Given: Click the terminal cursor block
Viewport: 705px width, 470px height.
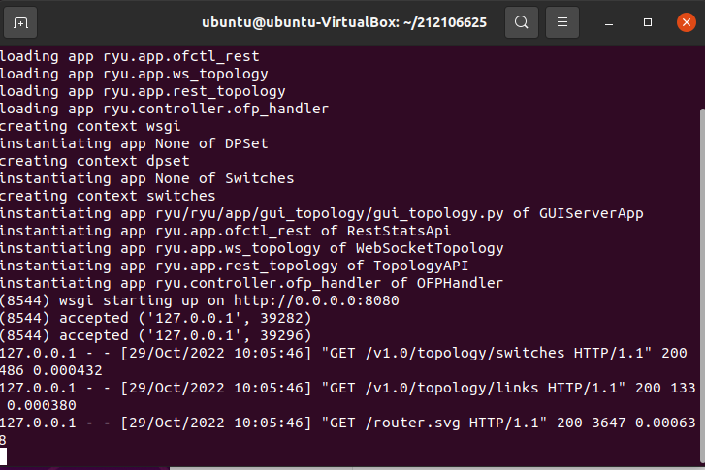Looking at the screenshot, I should (3, 455).
